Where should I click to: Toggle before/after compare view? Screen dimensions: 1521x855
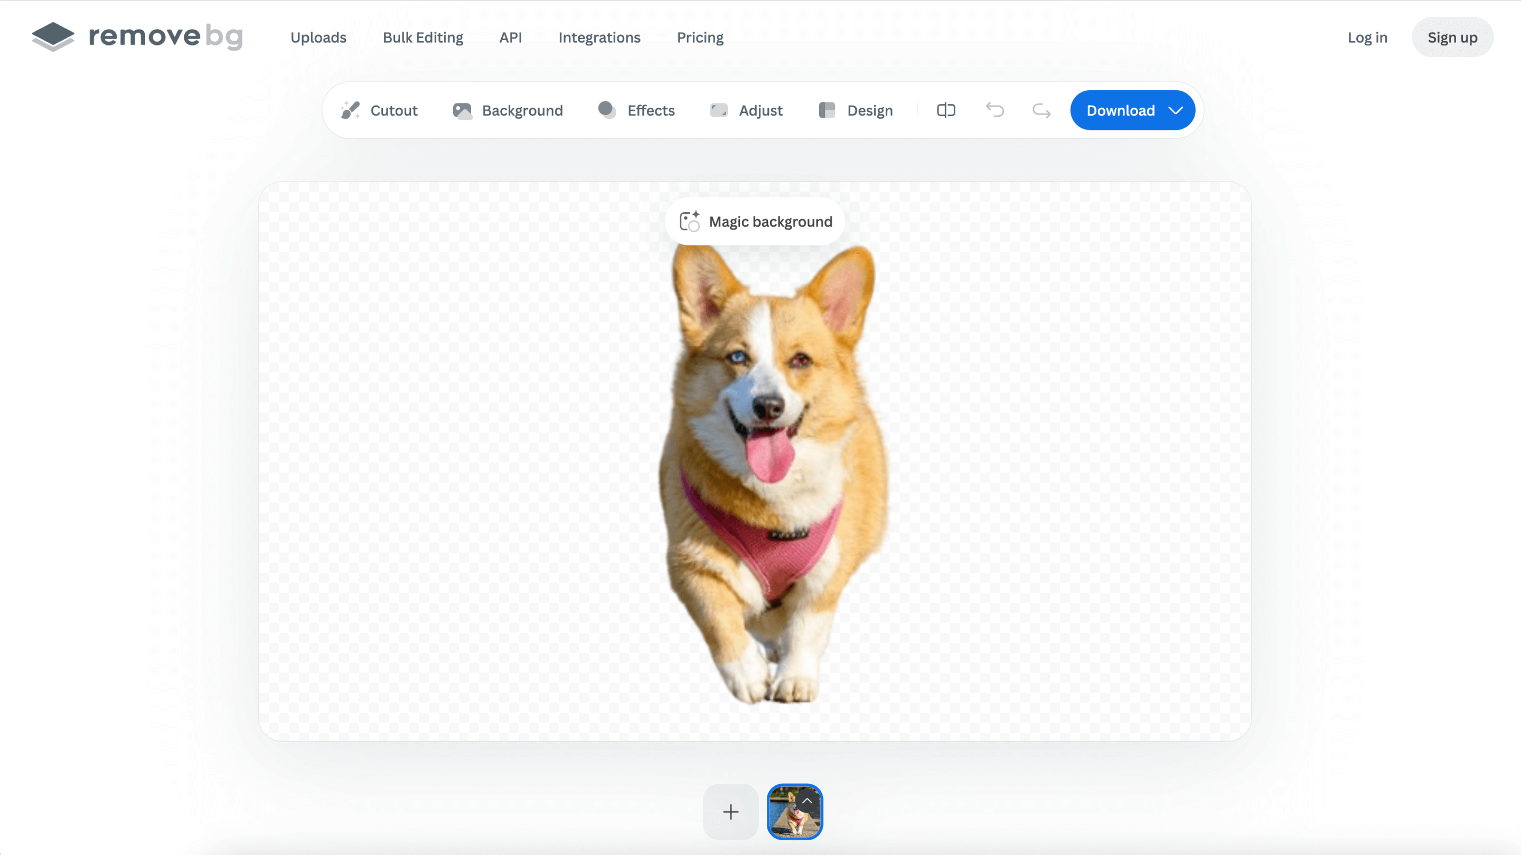coord(946,110)
